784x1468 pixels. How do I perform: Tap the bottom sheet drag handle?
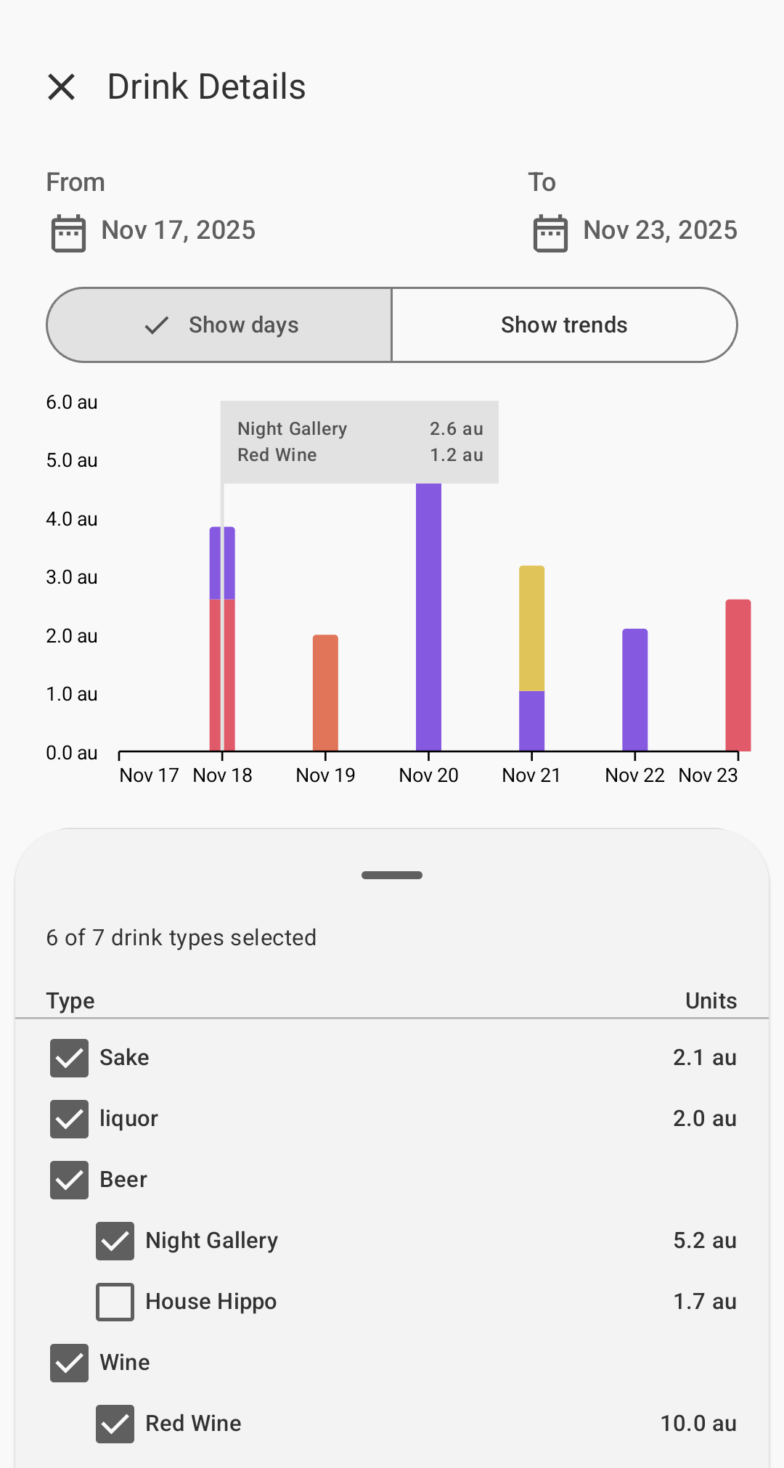point(392,875)
